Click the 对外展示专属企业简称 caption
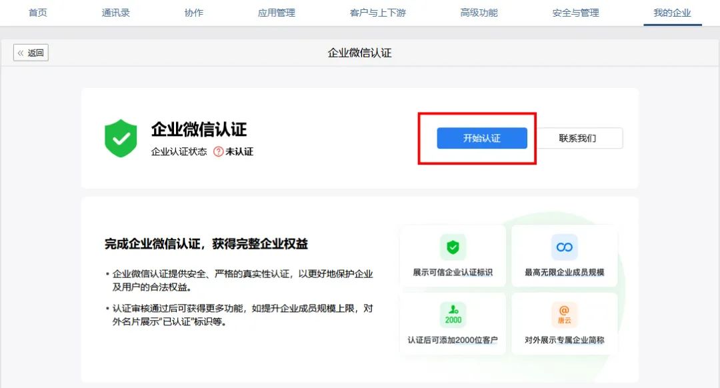Image resolution: width=720 pixels, height=388 pixels. click(565, 340)
